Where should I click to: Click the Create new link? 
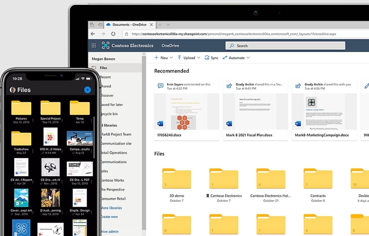(109, 217)
